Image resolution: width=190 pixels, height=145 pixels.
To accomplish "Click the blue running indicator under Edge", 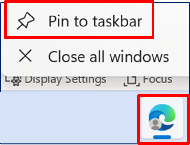I will click(162, 137).
